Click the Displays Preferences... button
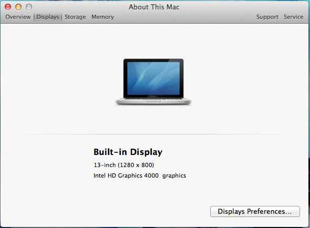310x228 pixels. [255, 211]
